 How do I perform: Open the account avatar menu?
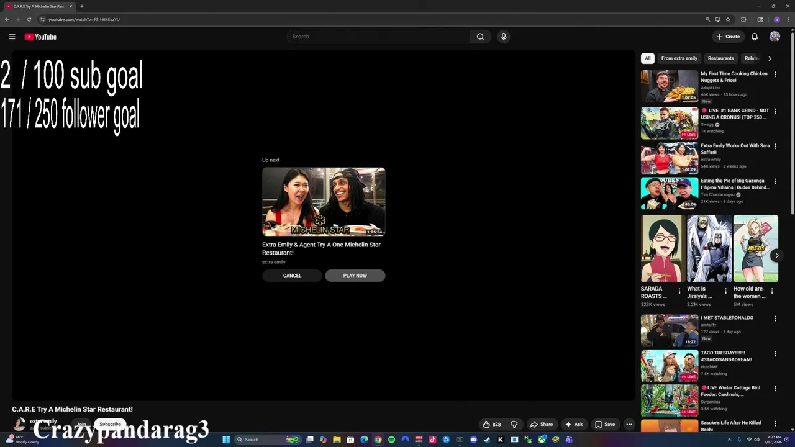pyautogui.click(x=775, y=37)
